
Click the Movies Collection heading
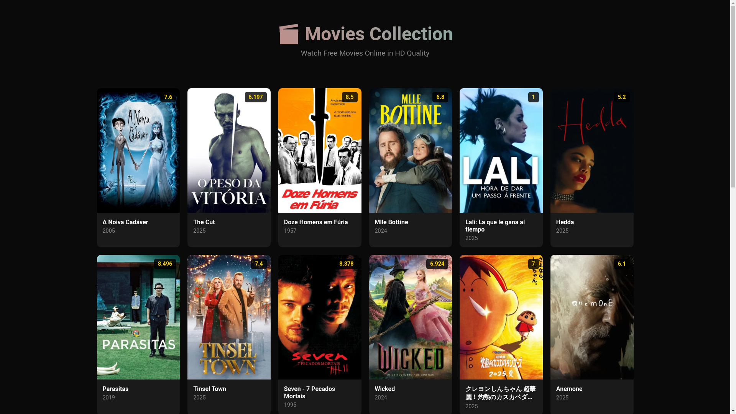[x=379, y=34]
